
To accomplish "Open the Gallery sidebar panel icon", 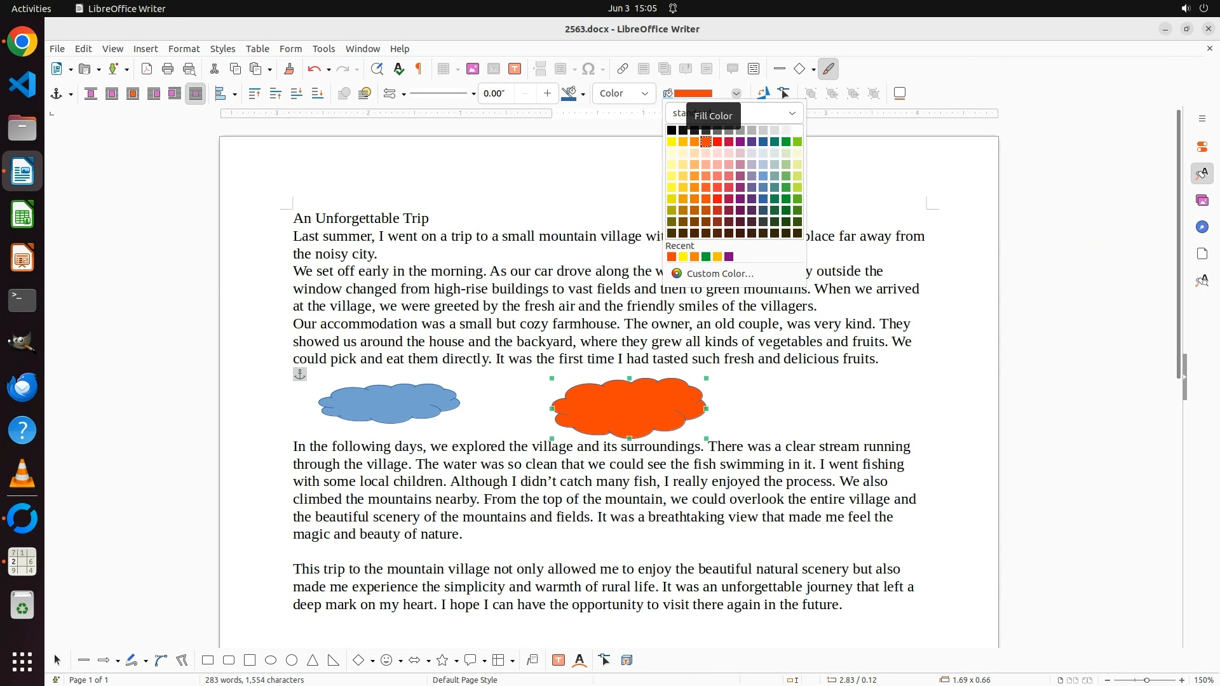I will 1202,201.
